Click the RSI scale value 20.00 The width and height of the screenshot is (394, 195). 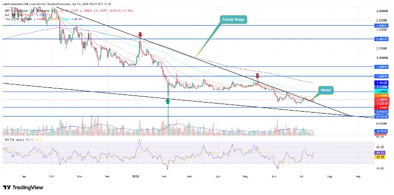pyautogui.click(x=379, y=168)
